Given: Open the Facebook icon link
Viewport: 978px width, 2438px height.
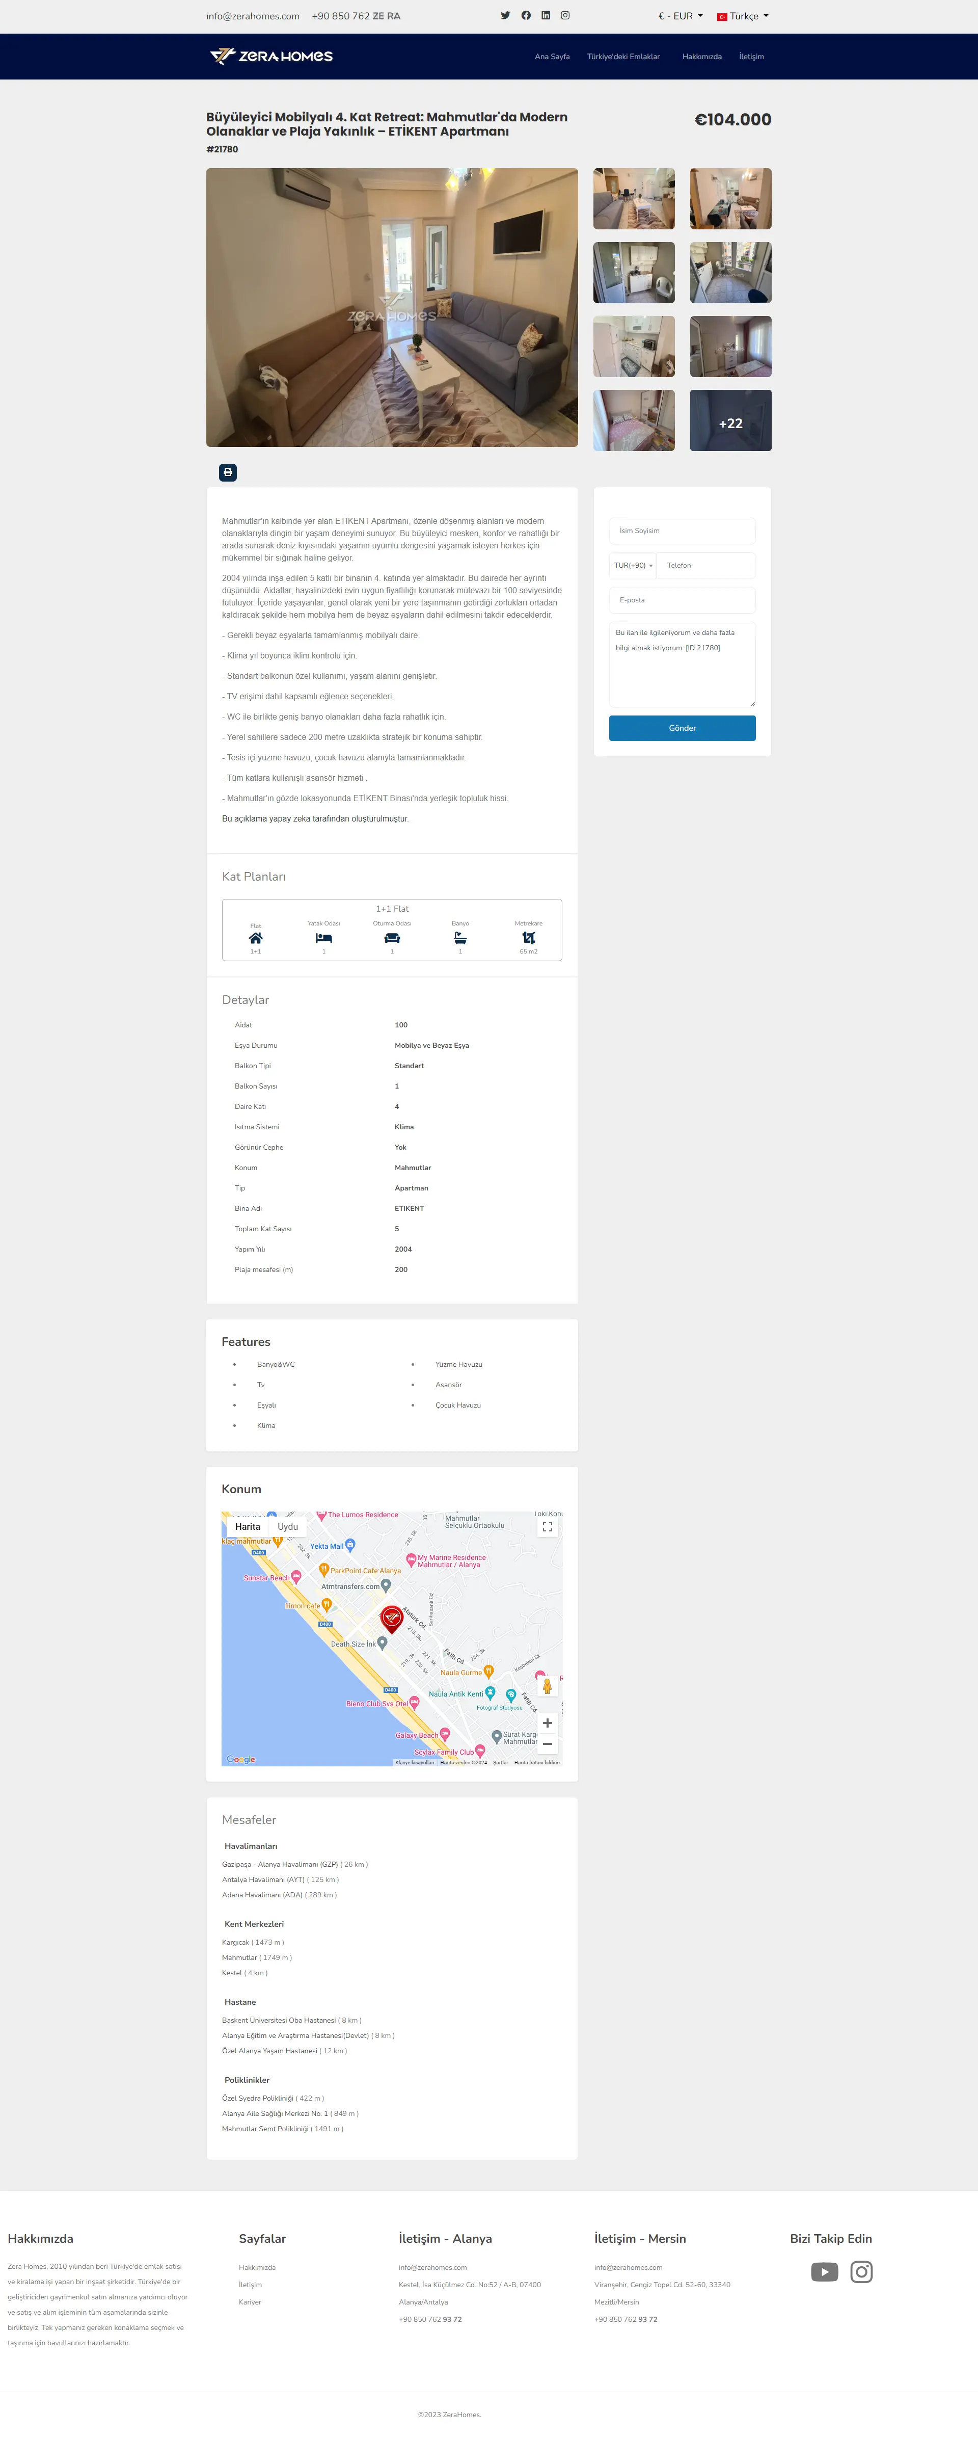Looking at the screenshot, I should click(x=526, y=15).
